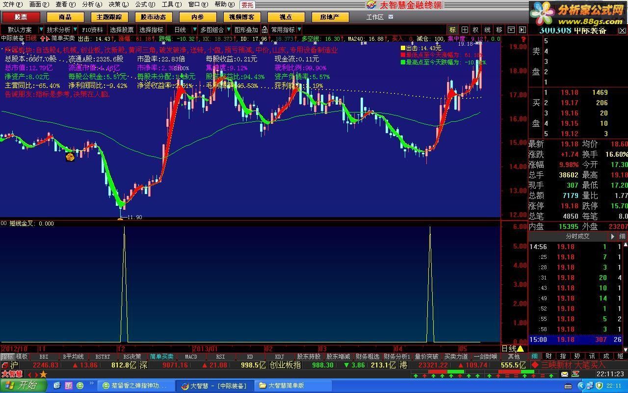
Task: Open the 文件(F) menu
Action: tap(12, 4)
